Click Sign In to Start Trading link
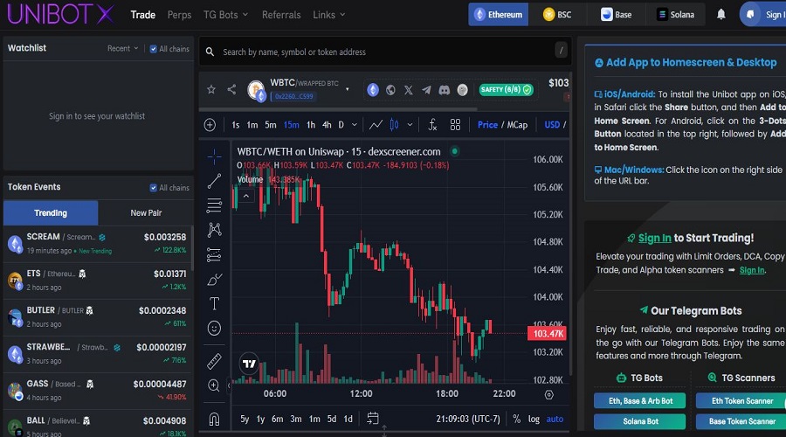786x437 pixels. [655, 238]
